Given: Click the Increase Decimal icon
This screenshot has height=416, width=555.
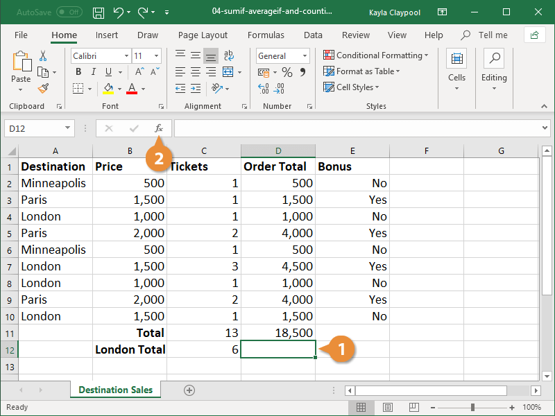Looking at the screenshot, I should 263,88.
